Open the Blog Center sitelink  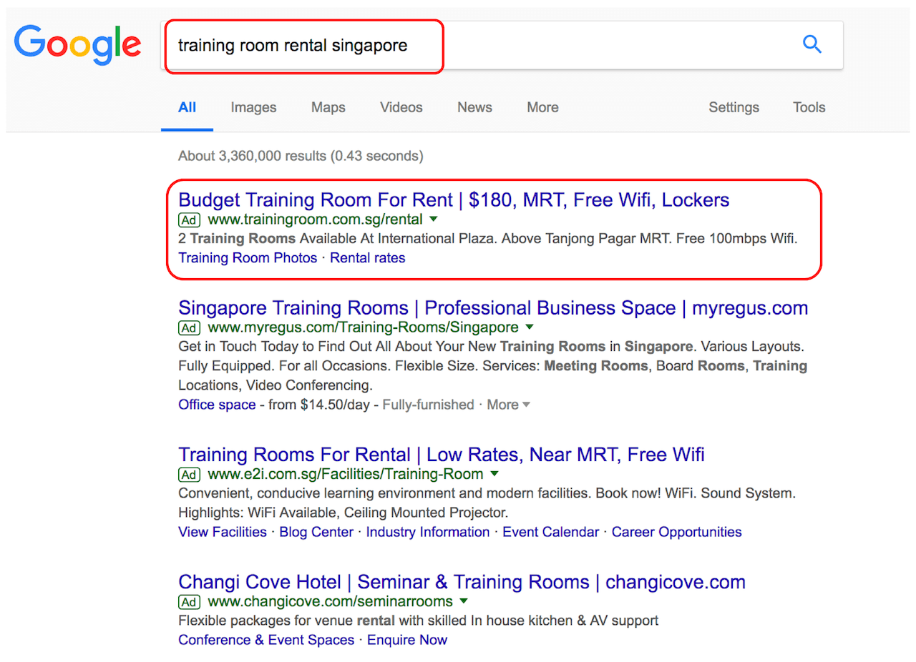click(316, 532)
